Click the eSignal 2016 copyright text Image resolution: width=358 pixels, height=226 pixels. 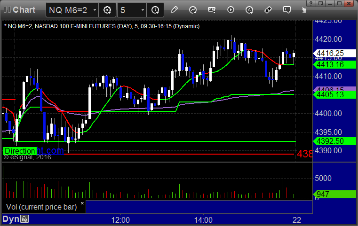coord(27,157)
